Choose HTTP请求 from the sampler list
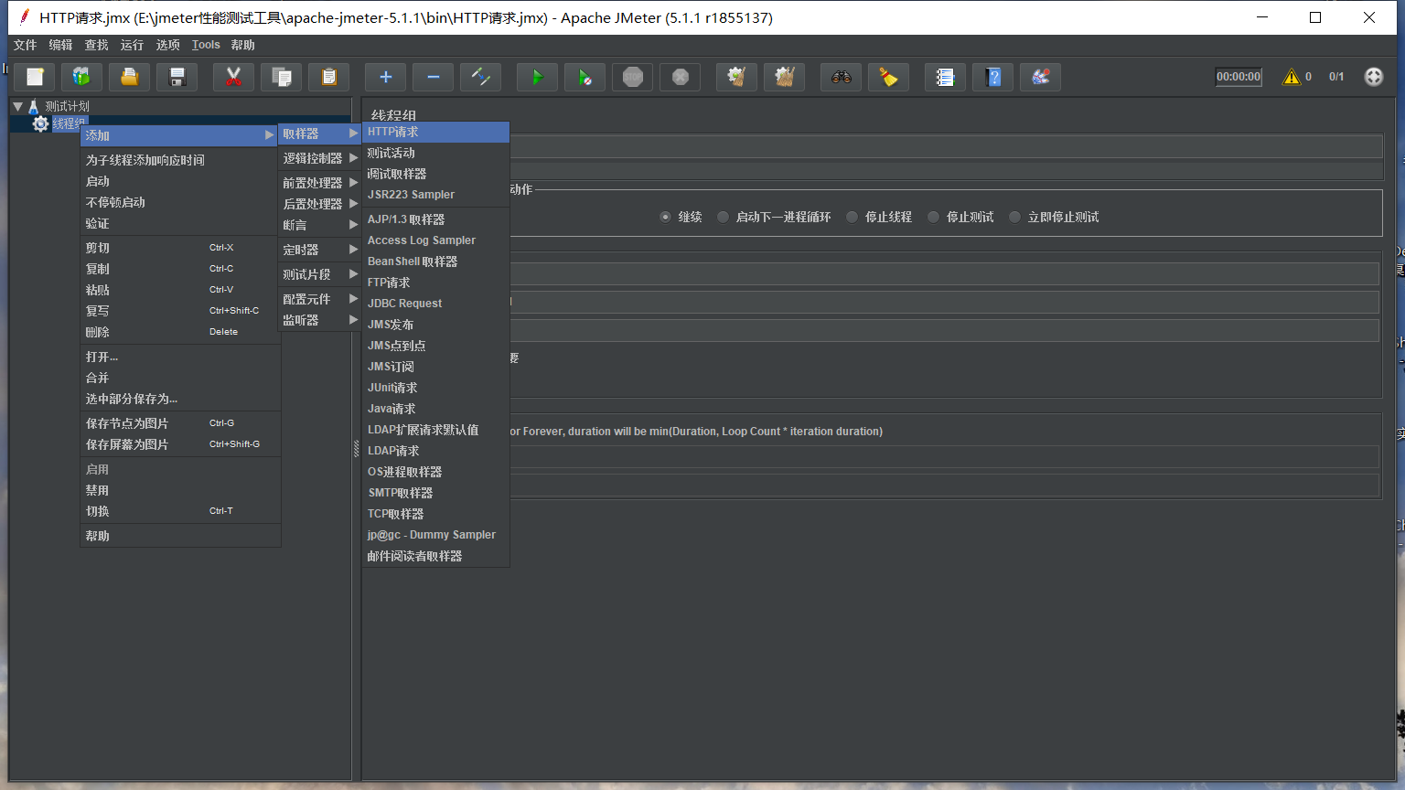The width and height of the screenshot is (1405, 790). (x=436, y=132)
